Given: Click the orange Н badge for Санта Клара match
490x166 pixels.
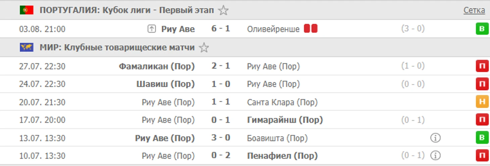Looking at the screenshot, I should (482, 102).
